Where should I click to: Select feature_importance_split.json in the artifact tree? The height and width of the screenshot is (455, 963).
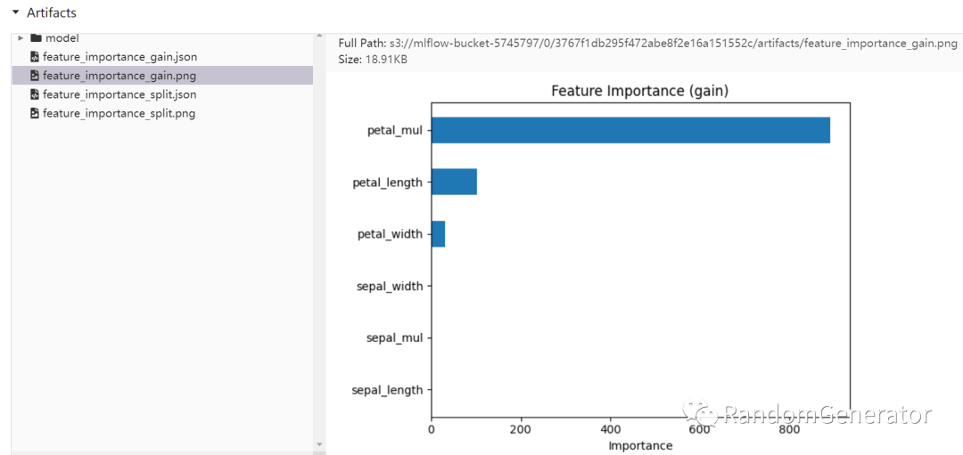click(119, 94)
